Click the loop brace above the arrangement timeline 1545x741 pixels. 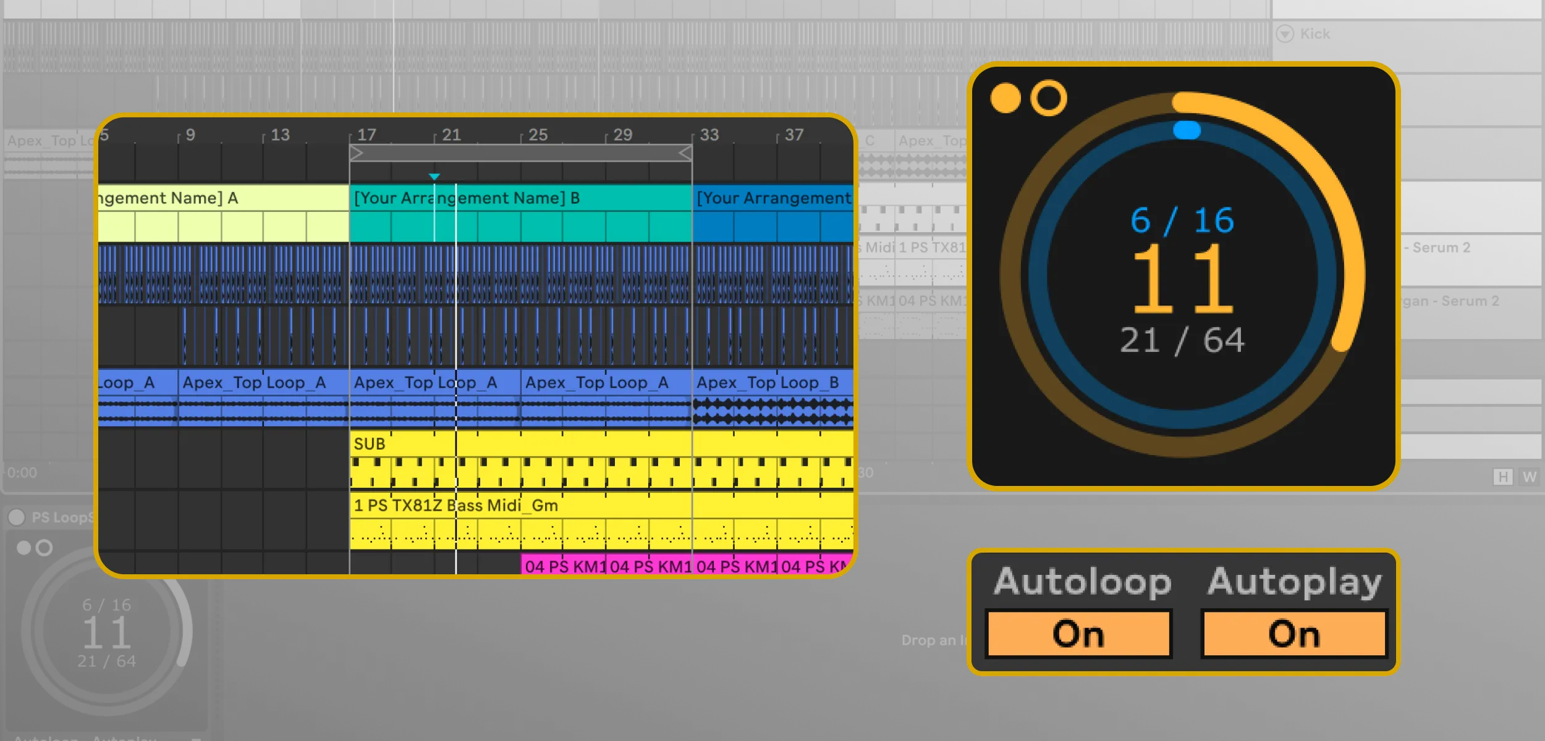(x=519, y=152)
